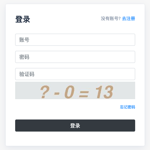
Task: Go to sign up via blue 去注册
Action: pos(129,18)
